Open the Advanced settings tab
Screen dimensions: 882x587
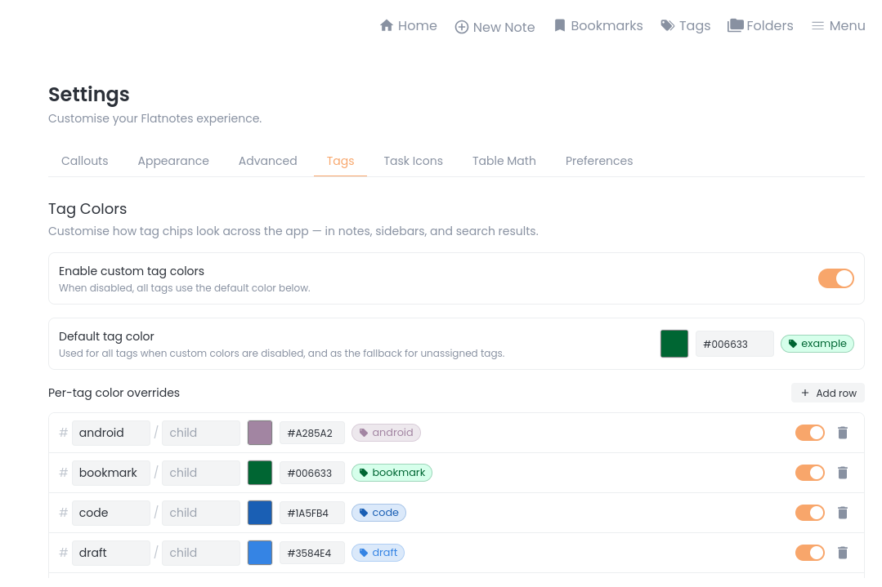point(268,161)
